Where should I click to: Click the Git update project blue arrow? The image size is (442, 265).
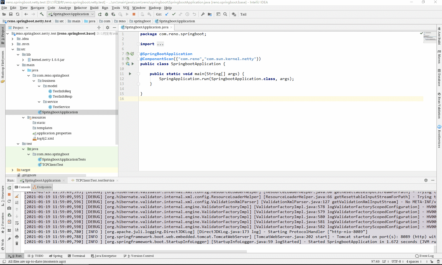167,14
